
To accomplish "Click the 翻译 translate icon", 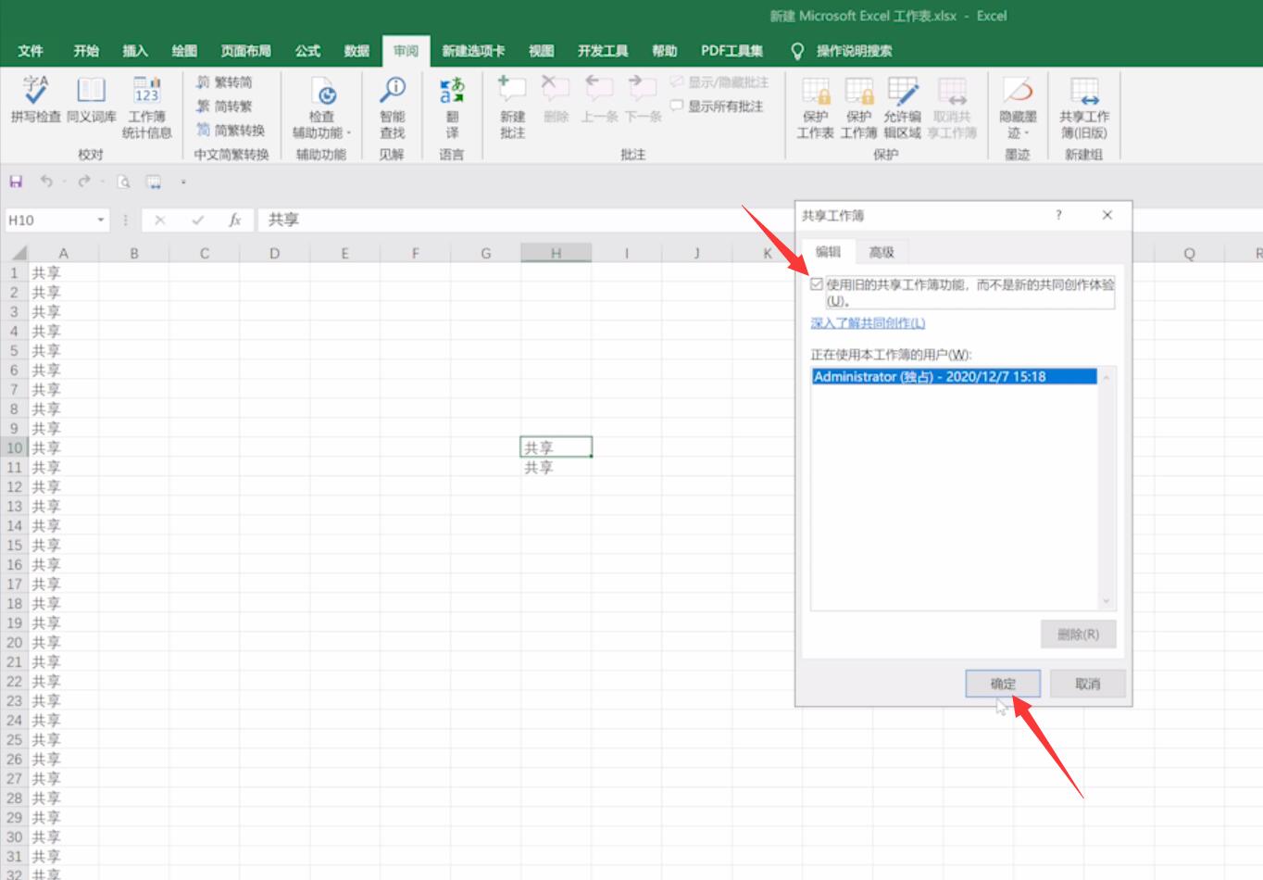I will coord(452,107).
